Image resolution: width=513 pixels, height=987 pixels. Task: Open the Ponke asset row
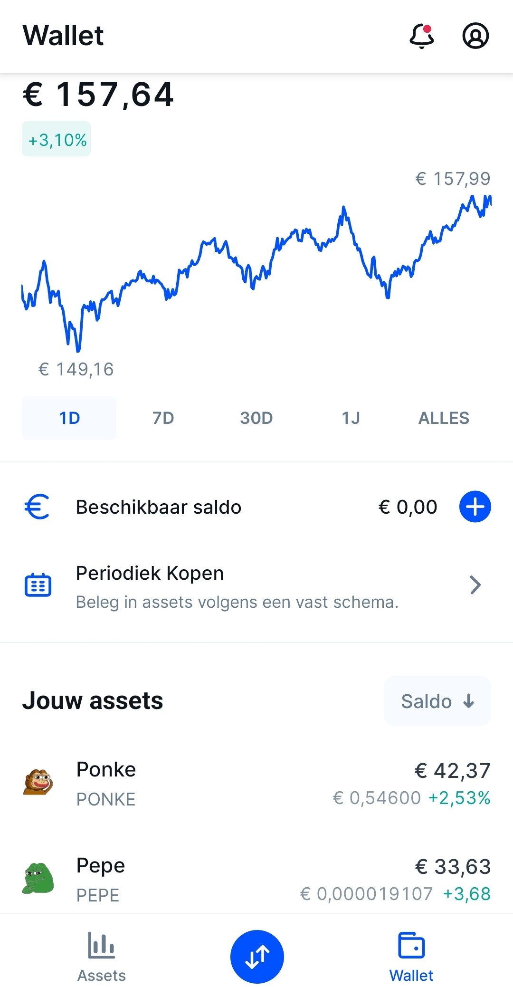pos(256,783)
